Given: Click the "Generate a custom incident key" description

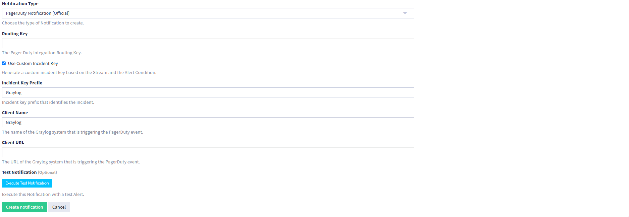Looking at the screenshot, I should tap(79, 73).
